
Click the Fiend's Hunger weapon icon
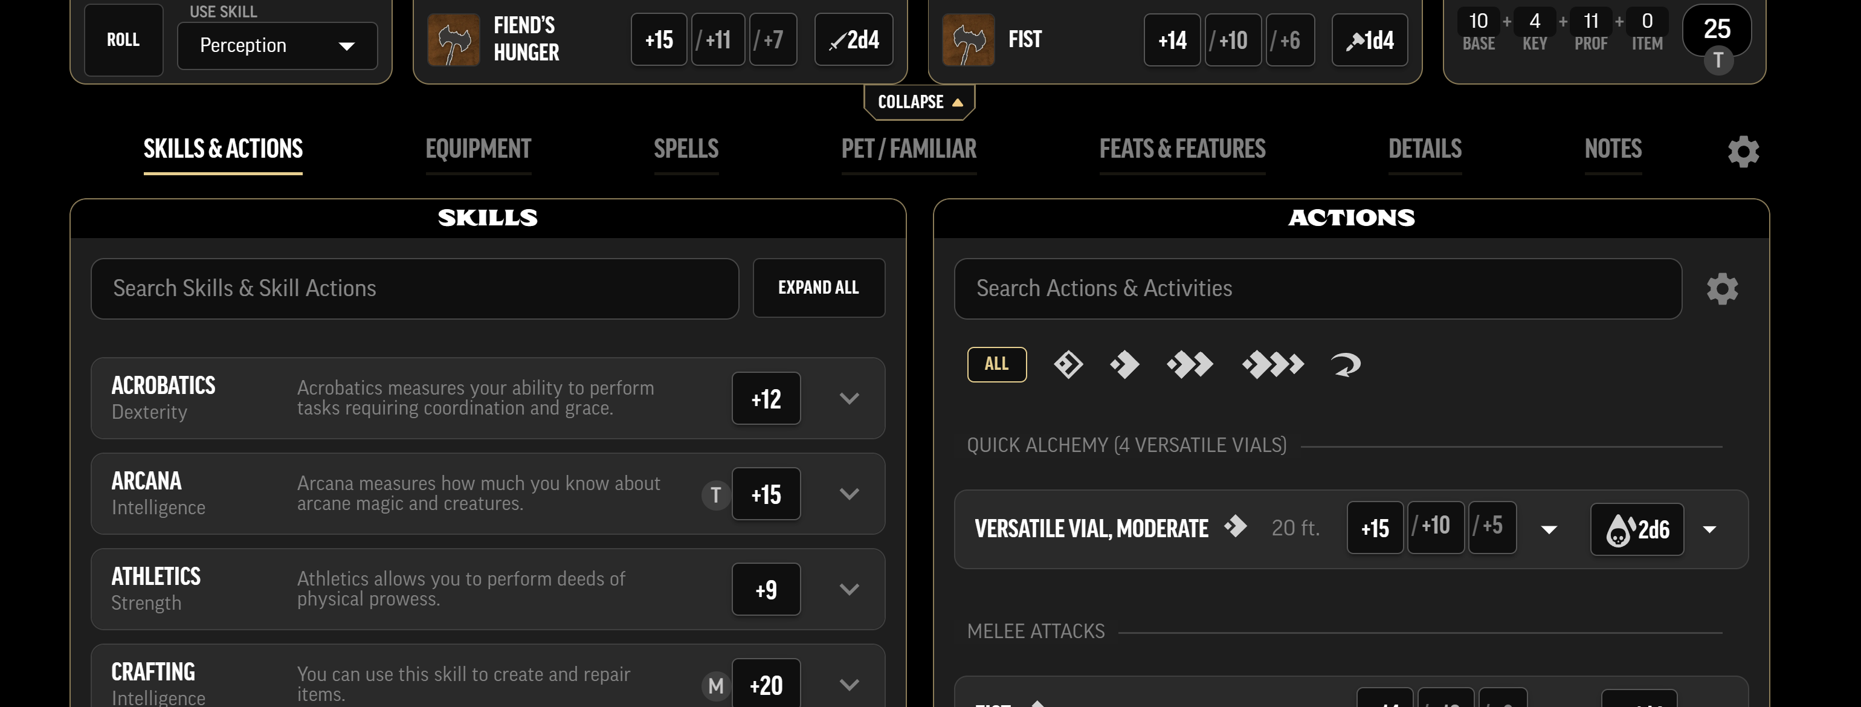[454, 40]
